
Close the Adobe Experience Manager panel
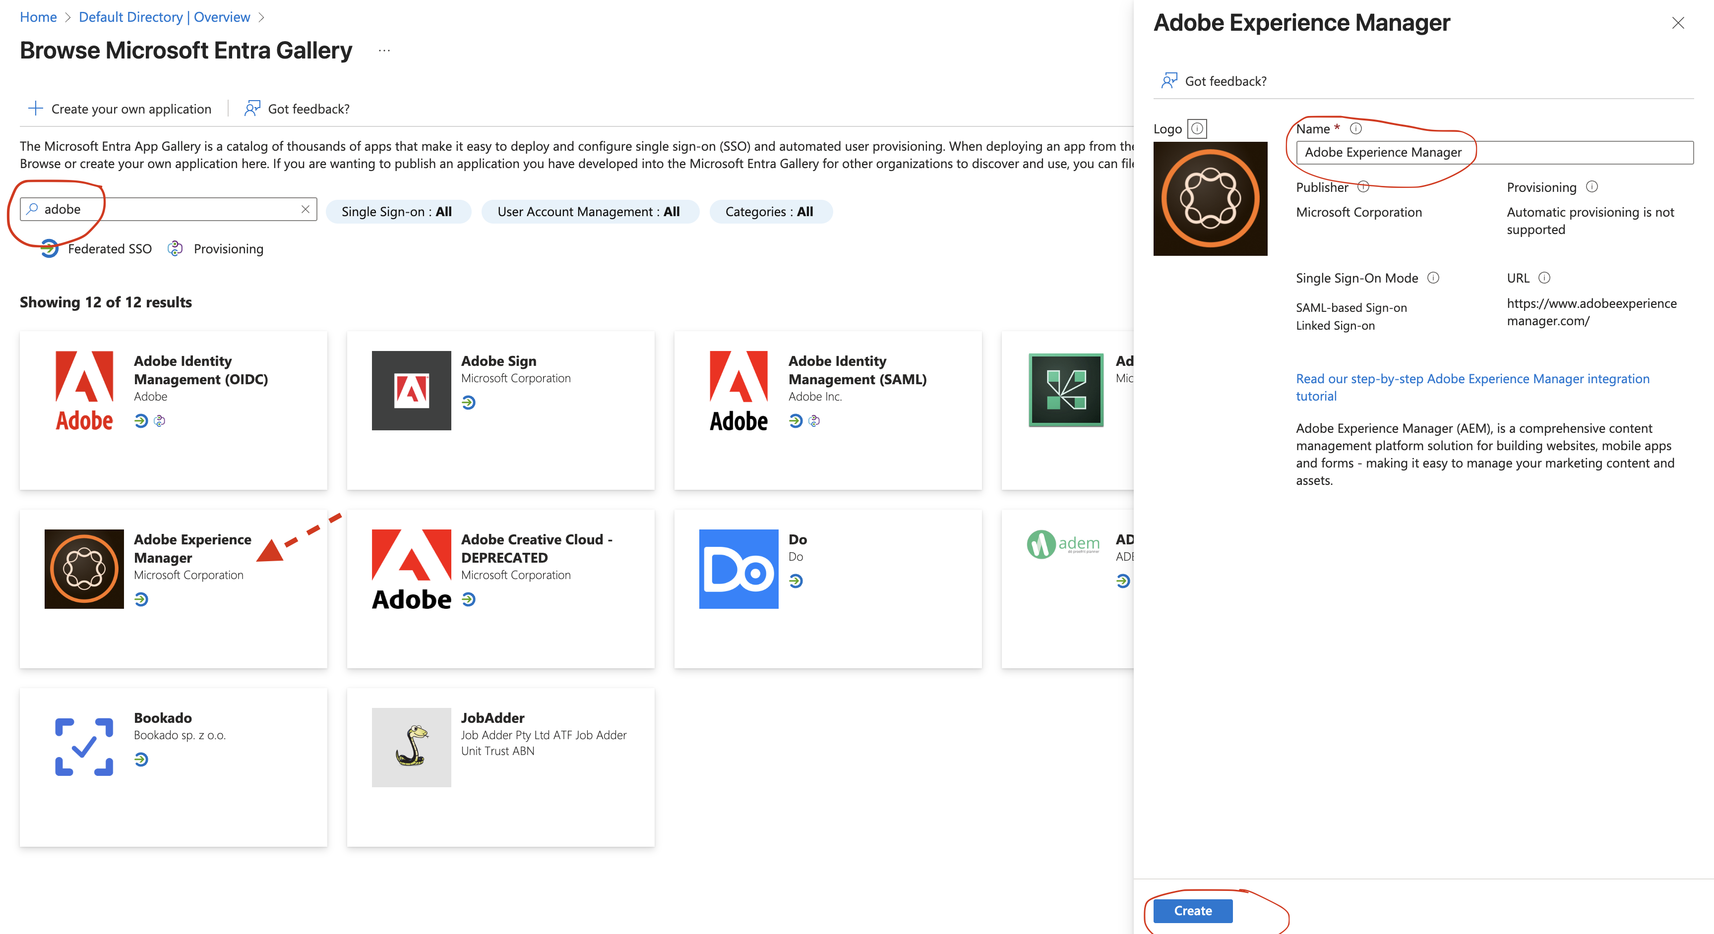pos(1677,23)
